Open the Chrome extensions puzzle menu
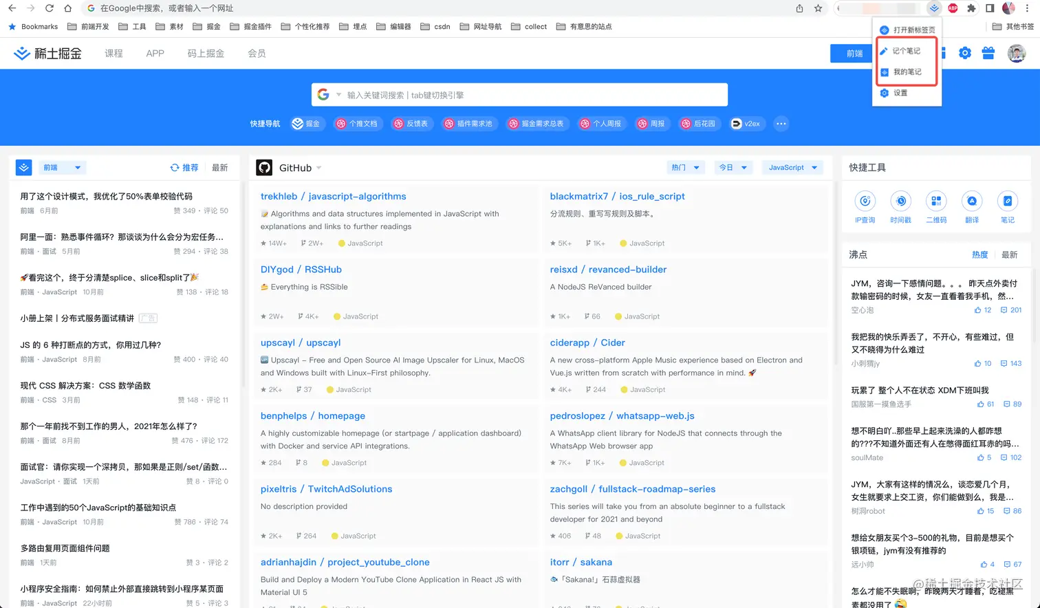The height and width of the screenshot is (608, 1040). pos(971,8)
